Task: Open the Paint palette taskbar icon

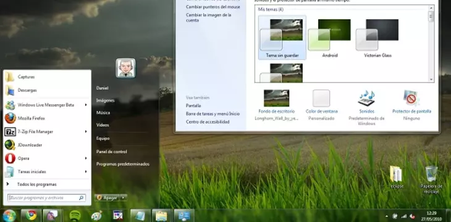Action: tap(96, 216)
